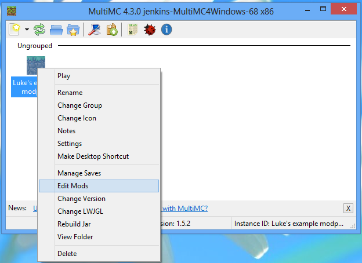Screen dimensions: 362x263
Task: Click the Check for Updates icon
Action: [111, 30]
